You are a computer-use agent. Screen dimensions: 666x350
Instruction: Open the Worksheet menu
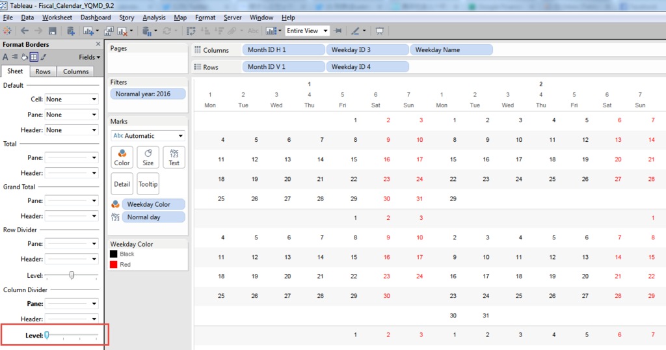tap(57, 18)
